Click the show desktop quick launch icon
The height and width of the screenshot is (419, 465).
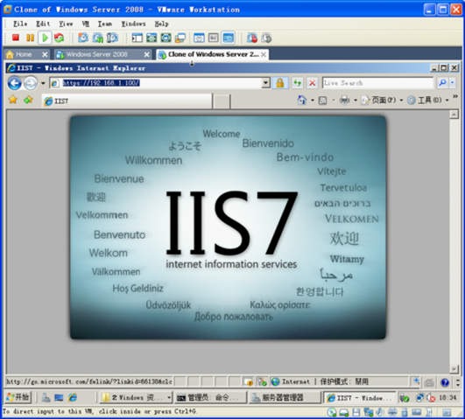[x=59, y=397]
